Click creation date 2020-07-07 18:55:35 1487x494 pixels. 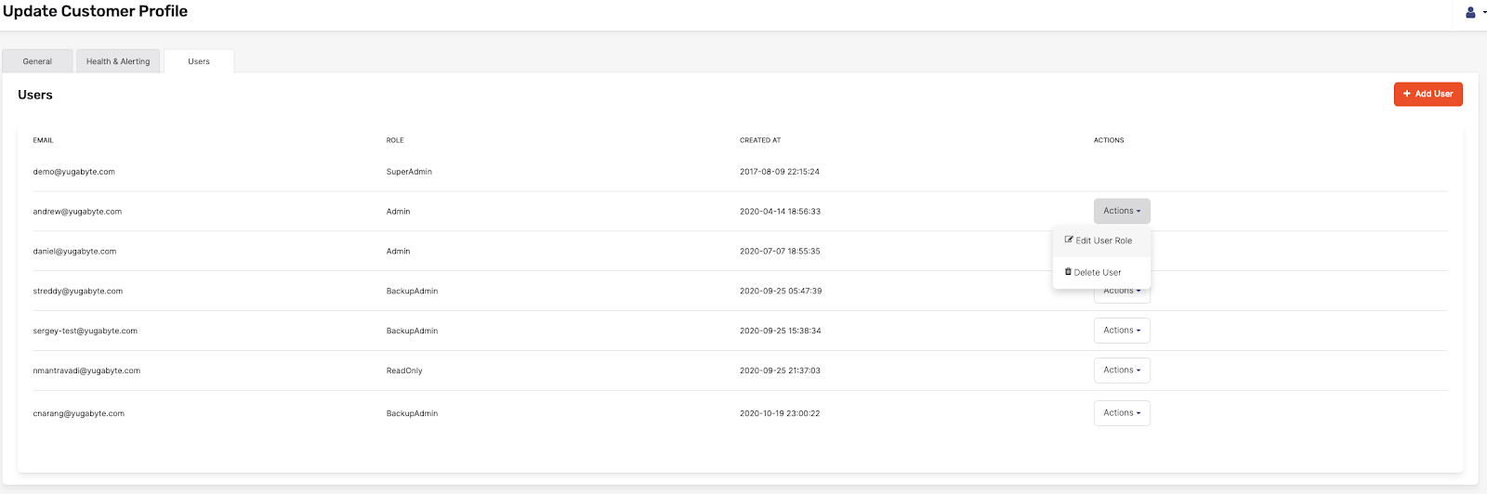pyautogui.click(x=780, y=252)
